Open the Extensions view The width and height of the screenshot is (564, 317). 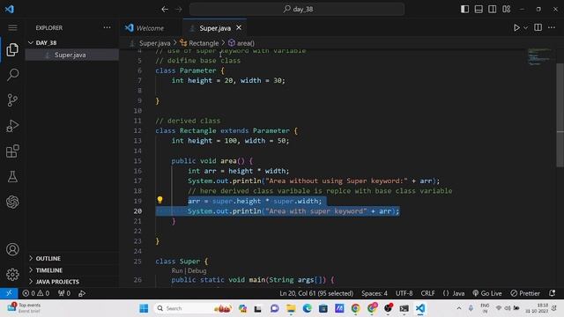[12, 151]
